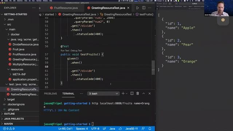Change indentation via Spaces: 4

(x=82, y=128)
